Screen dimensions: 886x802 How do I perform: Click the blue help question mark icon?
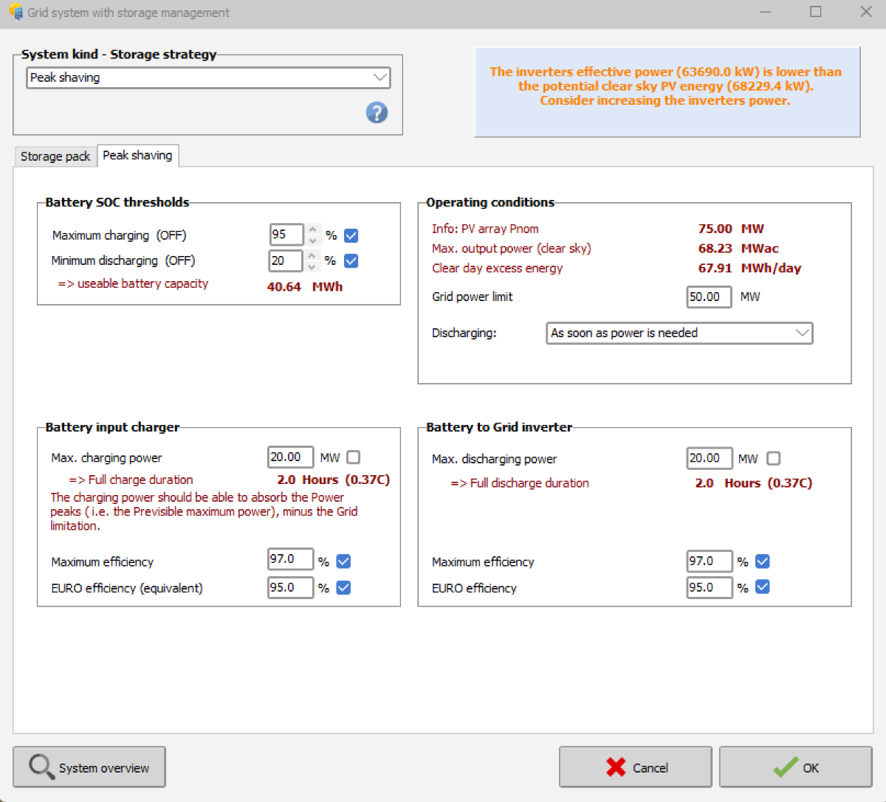click(x=377, y=113)
